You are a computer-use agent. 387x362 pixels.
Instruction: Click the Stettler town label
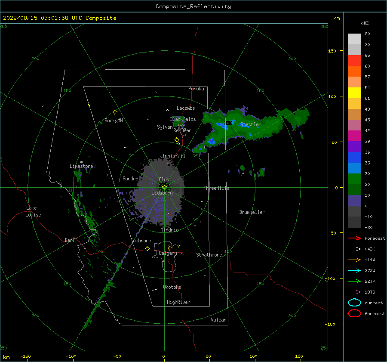tap(251, 124)
